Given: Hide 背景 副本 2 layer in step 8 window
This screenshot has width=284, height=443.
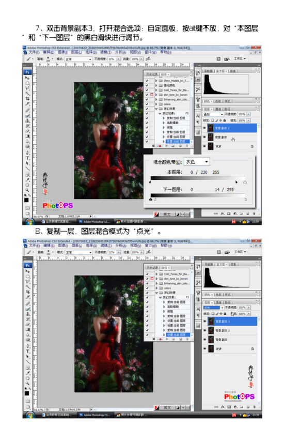Looking at the screenshot, I should 204,330.
